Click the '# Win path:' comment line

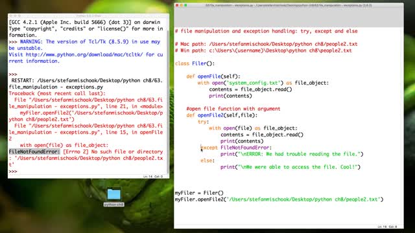click(x=263, y=50)
